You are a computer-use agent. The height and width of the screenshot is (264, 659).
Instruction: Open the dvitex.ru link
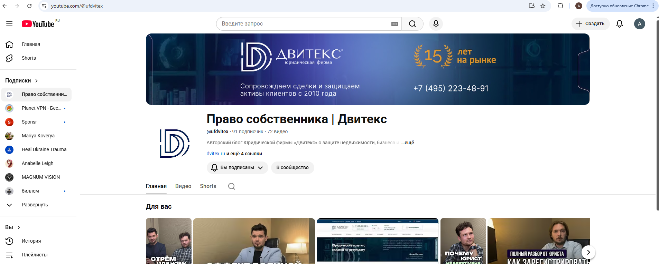pyautogui.click(x=216, y=154)
